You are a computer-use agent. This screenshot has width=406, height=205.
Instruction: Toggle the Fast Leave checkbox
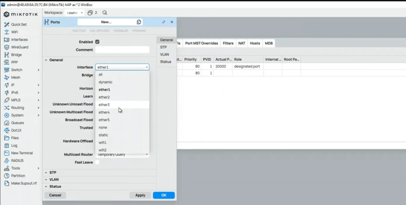(97, 162)
